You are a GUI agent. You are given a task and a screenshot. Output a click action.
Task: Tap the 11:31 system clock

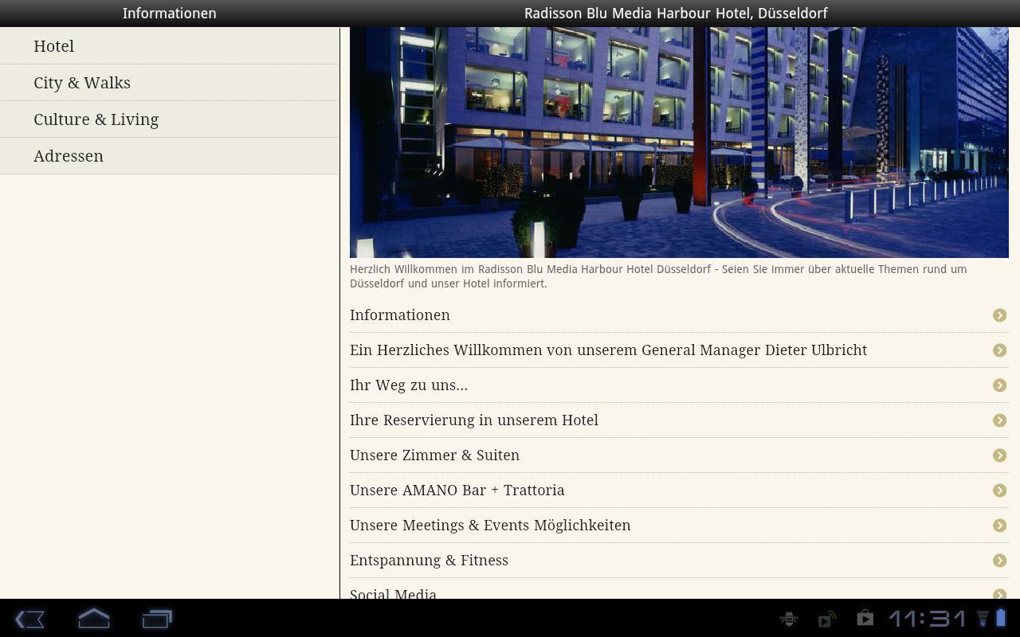tap(928, 619)
